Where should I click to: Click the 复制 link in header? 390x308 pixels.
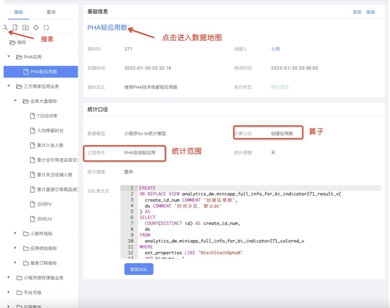tap(357, 12)
